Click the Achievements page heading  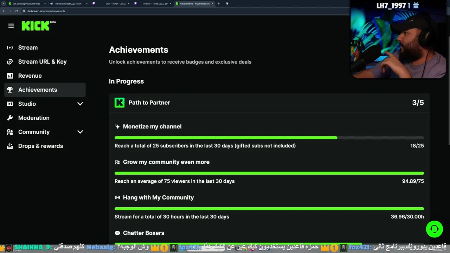pyautogui.click(x=139, y=50)
